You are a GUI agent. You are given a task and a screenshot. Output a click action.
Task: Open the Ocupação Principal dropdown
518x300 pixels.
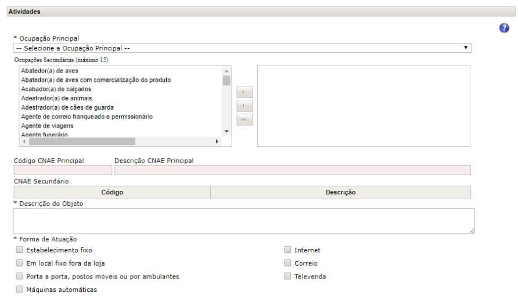242,48
